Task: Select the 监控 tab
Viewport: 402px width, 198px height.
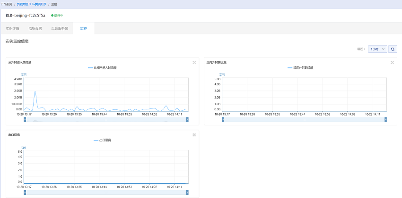Action: click(x=84, y=28)
